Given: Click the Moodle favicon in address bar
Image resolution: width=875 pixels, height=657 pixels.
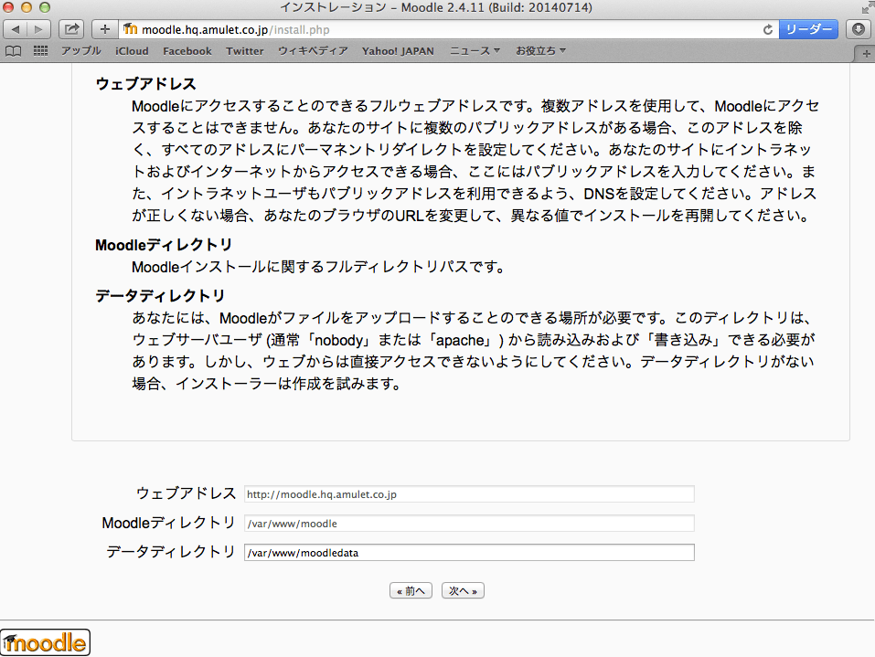Looking at the screenshot, I should point(130,29).
